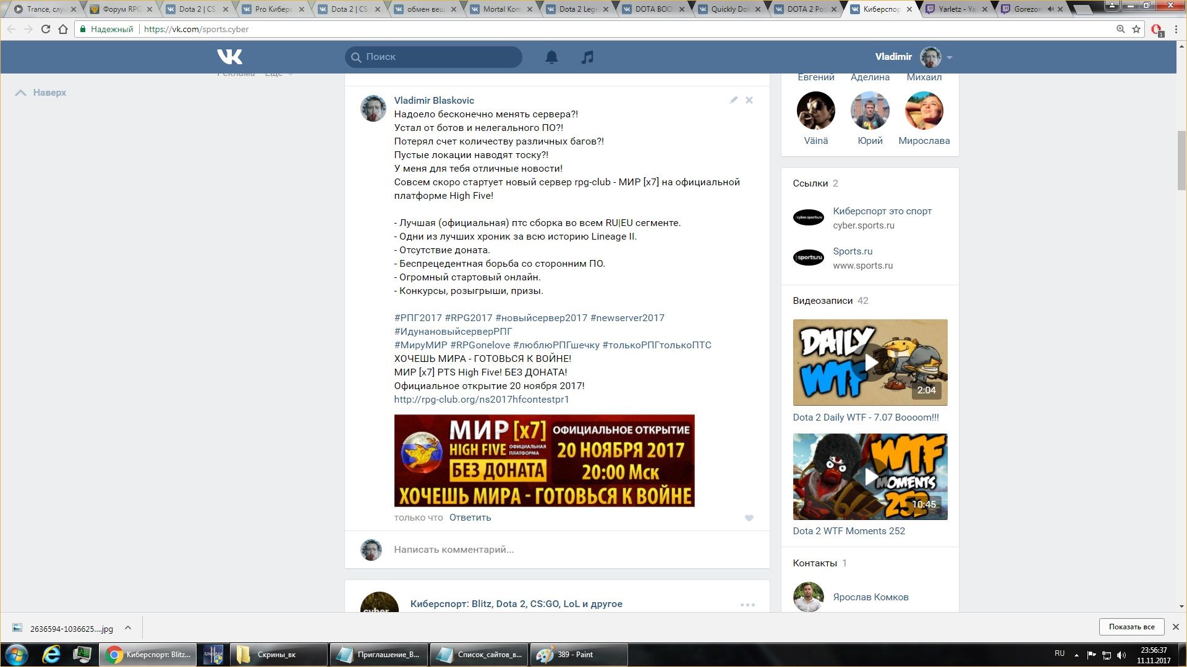
Task: Bookmark page with star icon
Action: (x=1136, y=29)
